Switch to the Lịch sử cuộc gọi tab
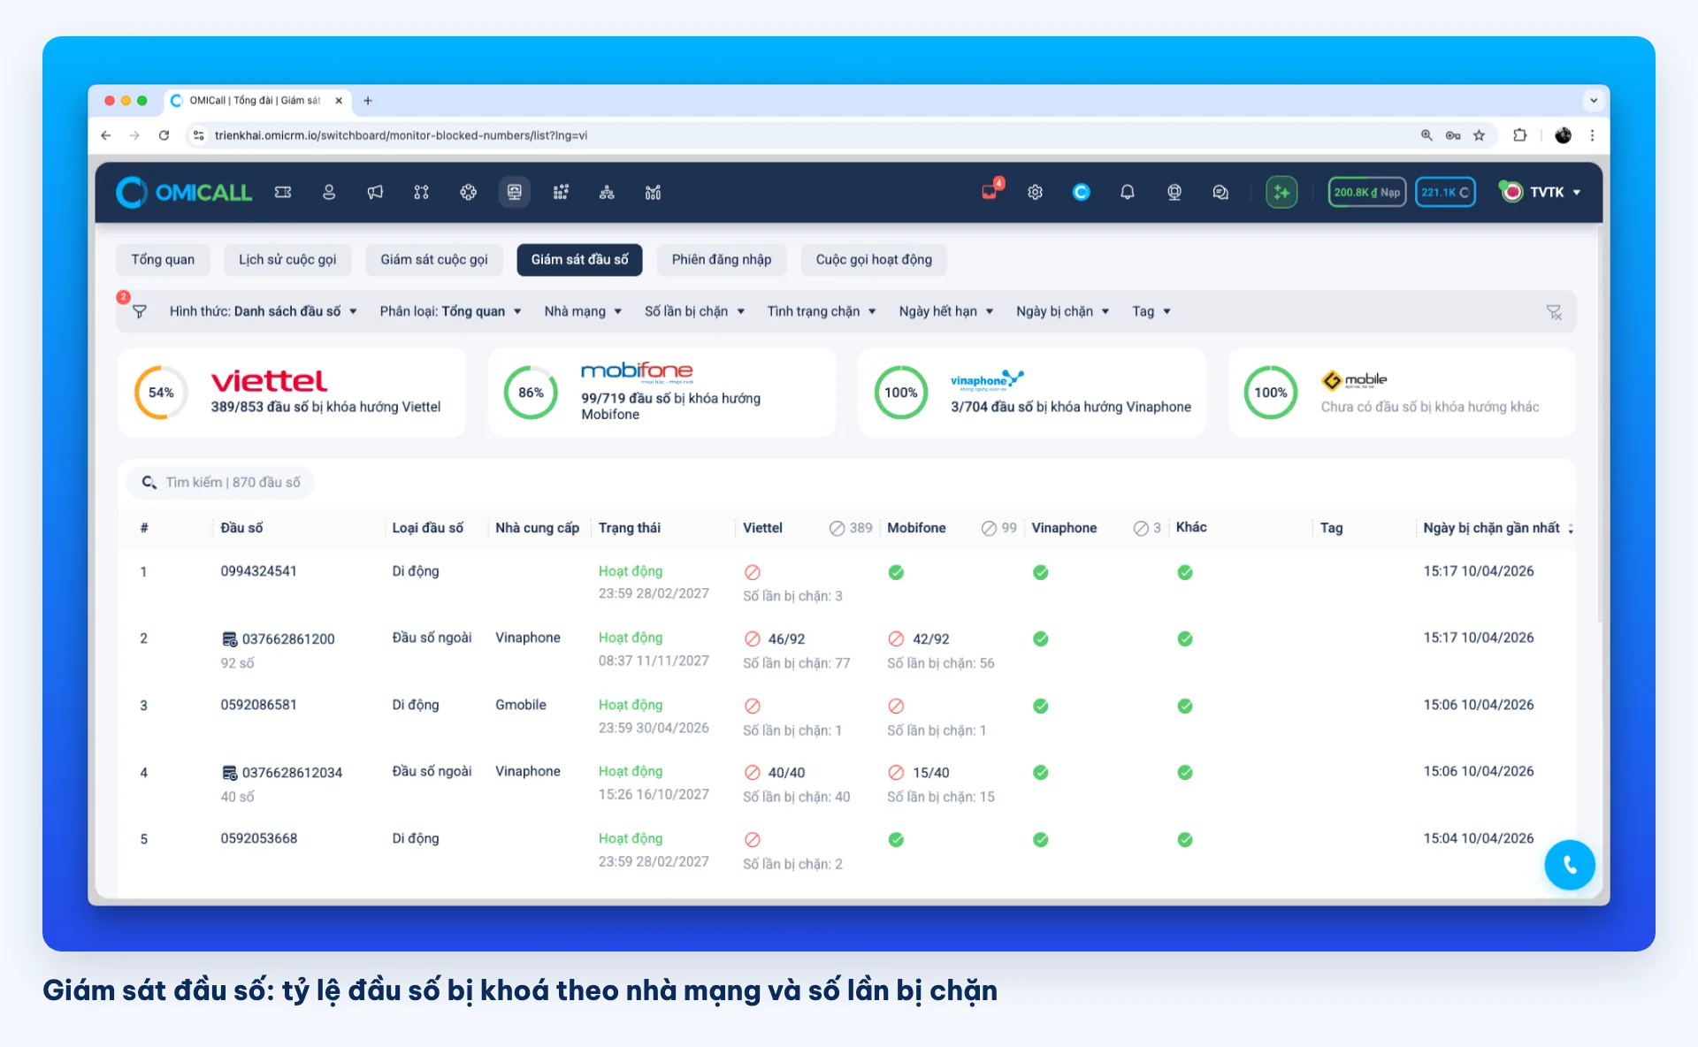Screen dimensions: 1698x1047 pos(287,259)
